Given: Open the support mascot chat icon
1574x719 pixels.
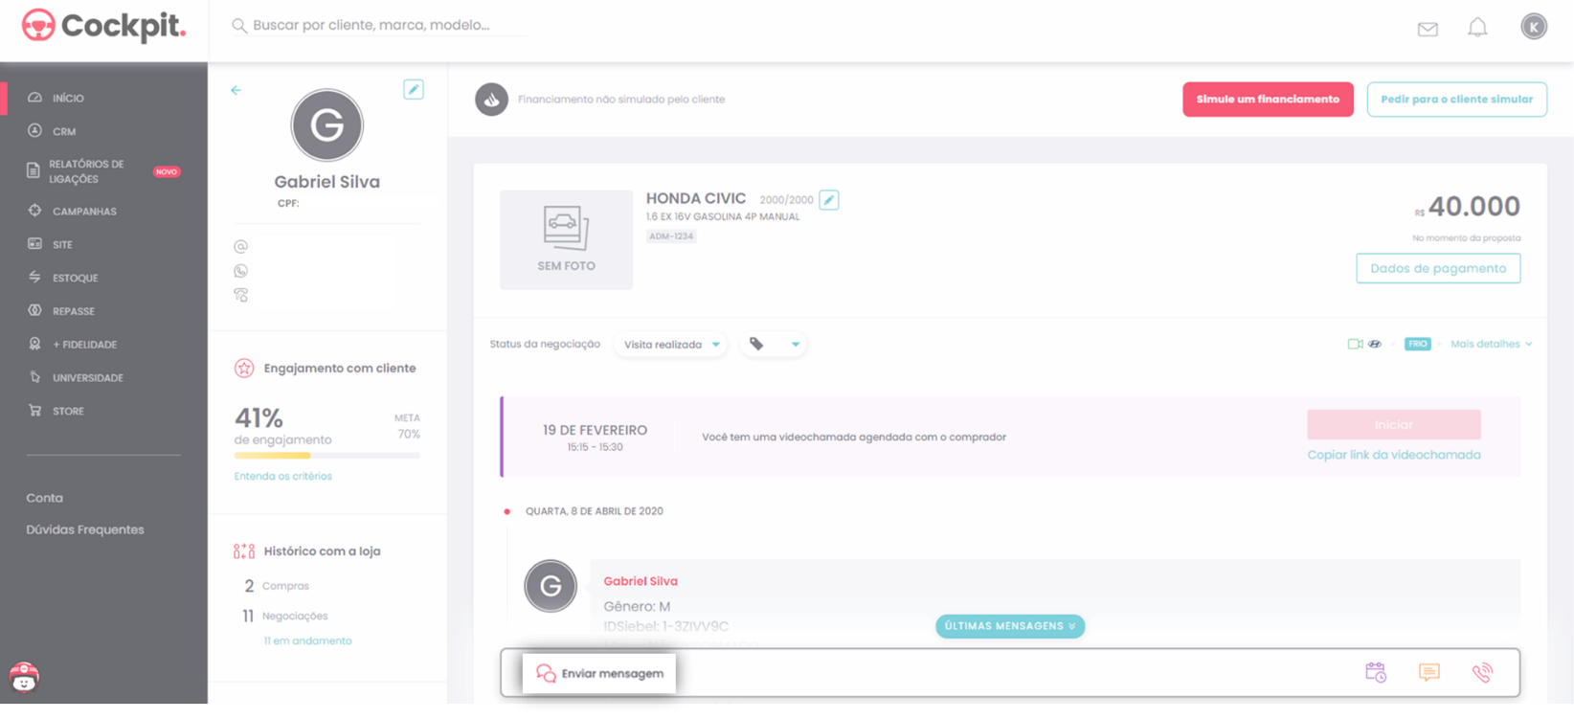Looking at the screenshot, I should point(24,677).
